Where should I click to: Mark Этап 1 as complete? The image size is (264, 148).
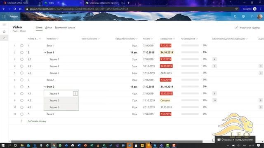[22, 52]
